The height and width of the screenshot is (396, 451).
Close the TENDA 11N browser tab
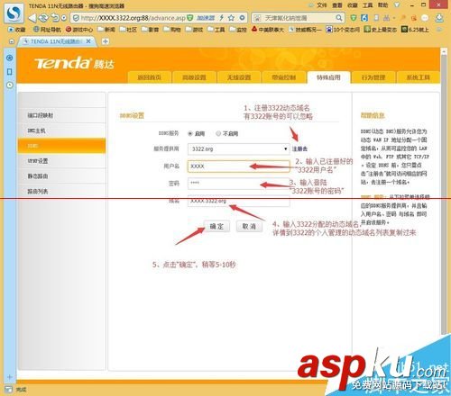[88, 41]
